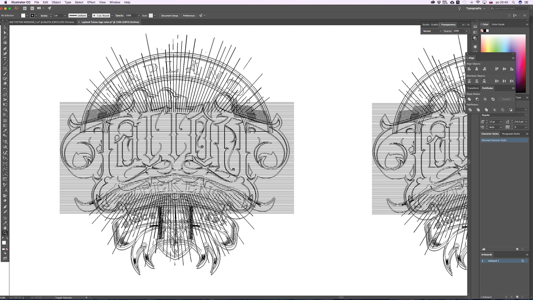Open the Normal blending mode dropdown

tap(432, 31)
